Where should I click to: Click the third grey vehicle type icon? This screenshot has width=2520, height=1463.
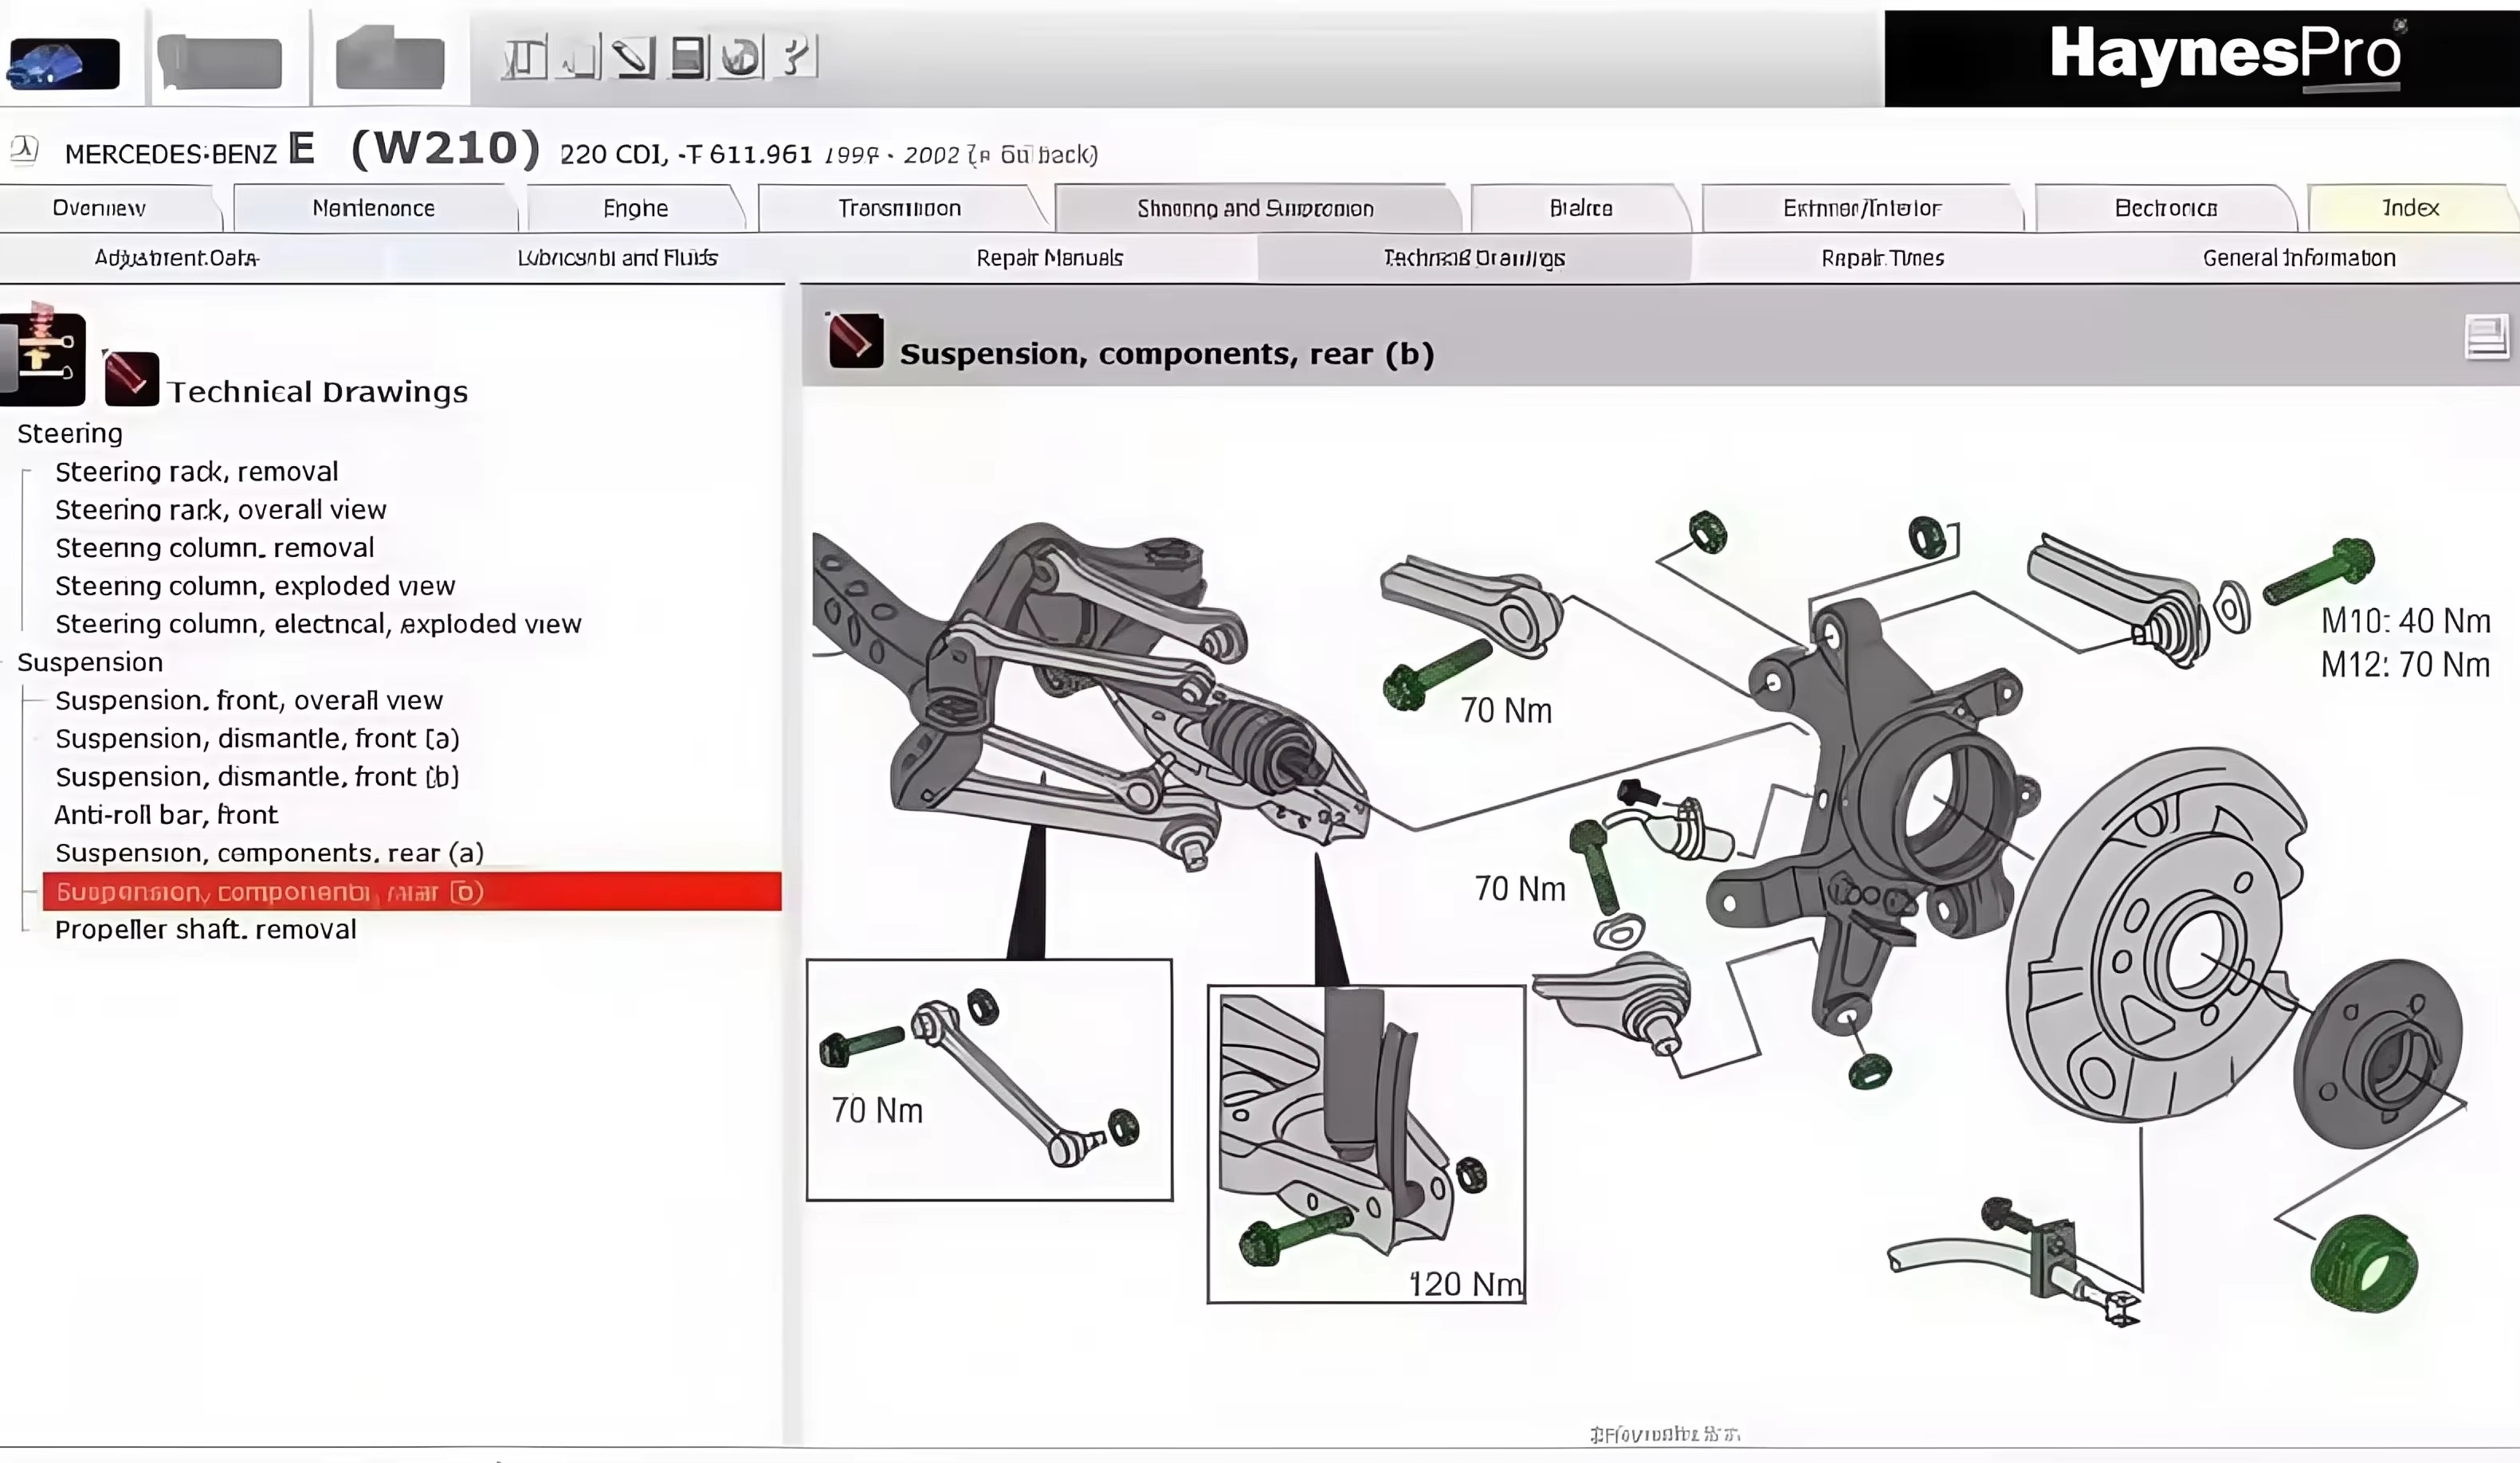coord(390,59)
